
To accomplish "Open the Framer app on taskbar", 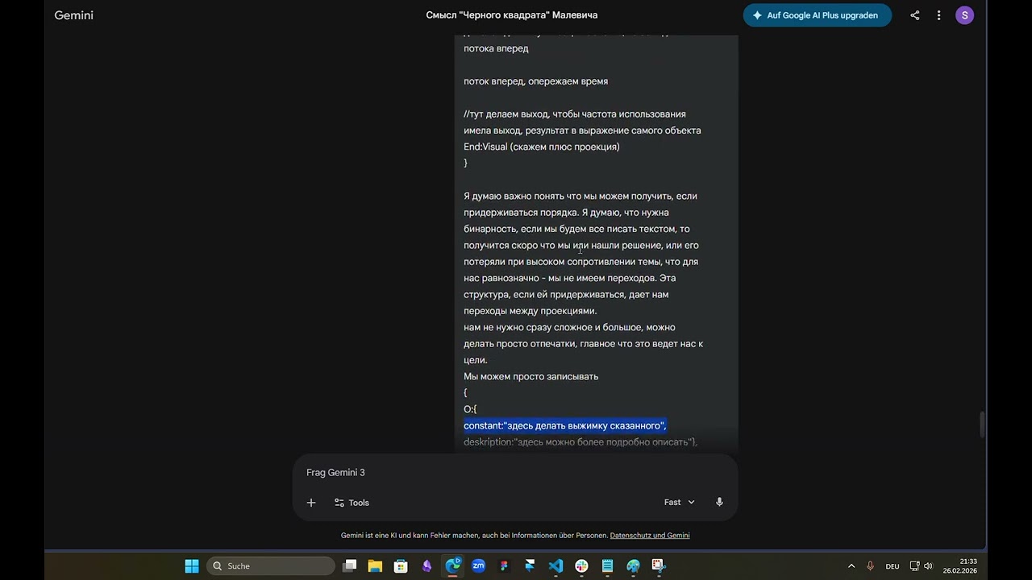I will pos(530,566).
